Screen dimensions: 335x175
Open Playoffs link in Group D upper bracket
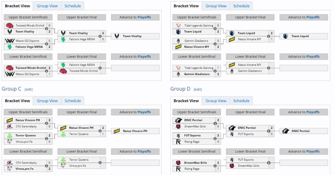point(313,112)
